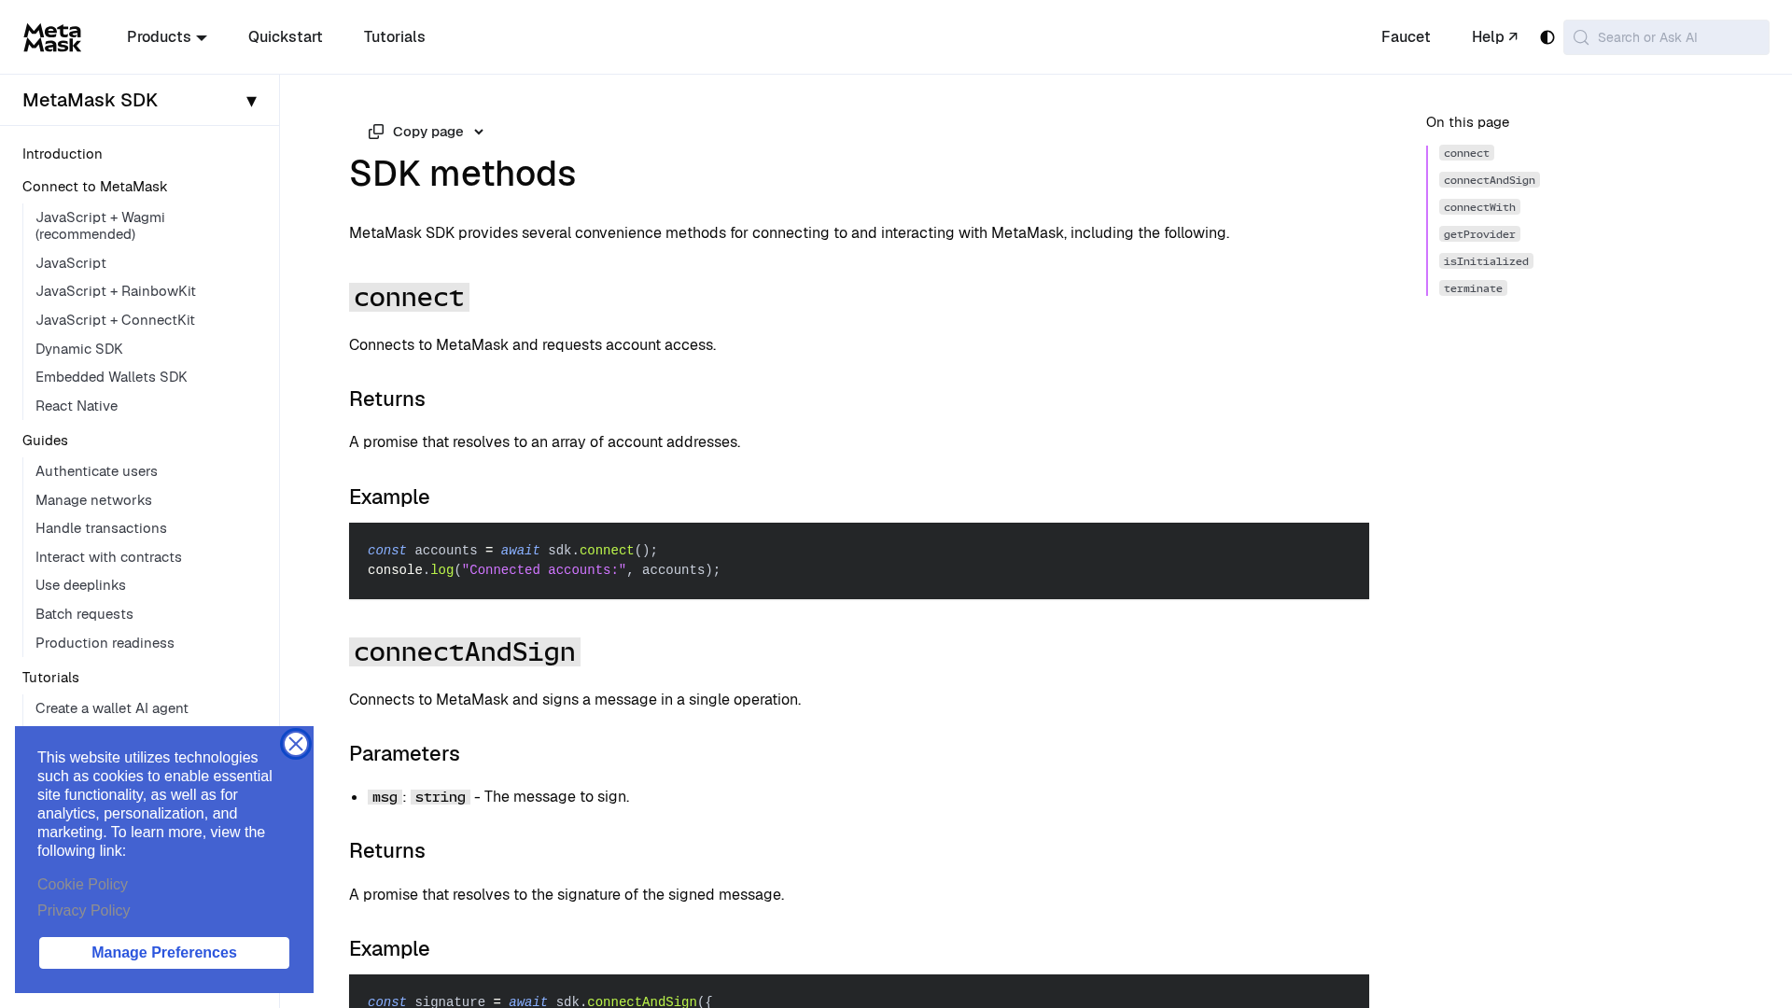Jump to terminate in page contents

[1473, 288]
